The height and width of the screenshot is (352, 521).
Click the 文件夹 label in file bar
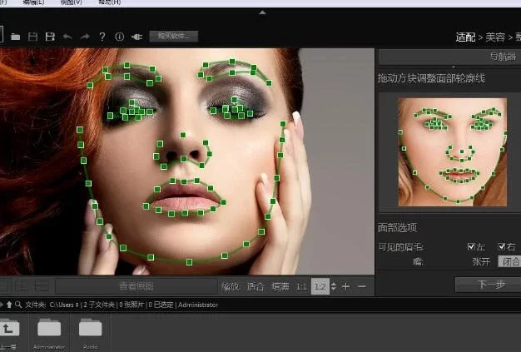coord(35,305)
